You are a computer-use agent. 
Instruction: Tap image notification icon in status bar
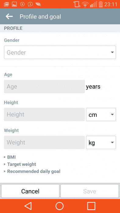14,4
